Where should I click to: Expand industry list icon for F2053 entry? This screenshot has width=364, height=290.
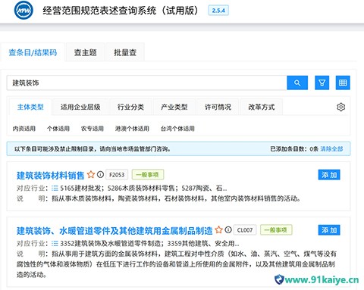[55, 189]
